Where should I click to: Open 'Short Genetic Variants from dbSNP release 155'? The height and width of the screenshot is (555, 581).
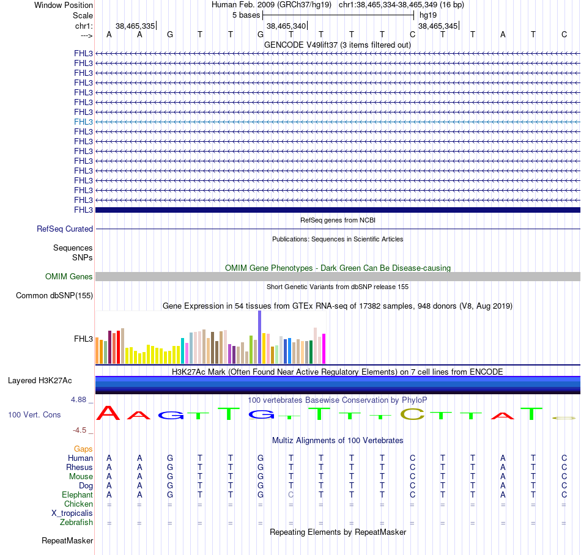pyautogui.click(x=338, y=287)
